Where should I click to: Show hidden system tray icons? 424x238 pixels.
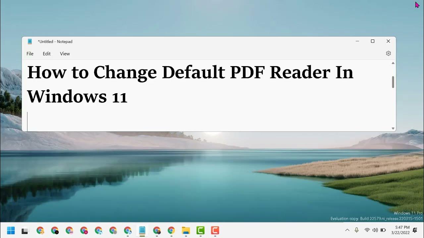[347, 230]
